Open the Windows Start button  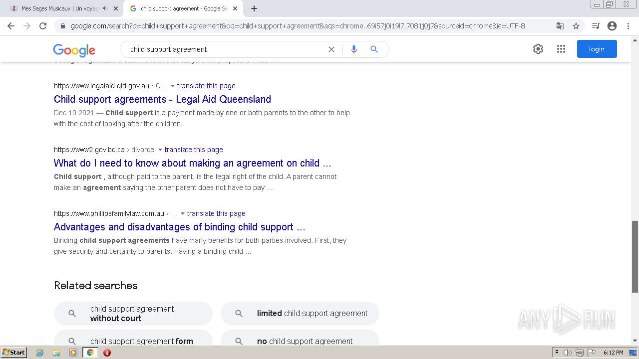tap(14, 353)
